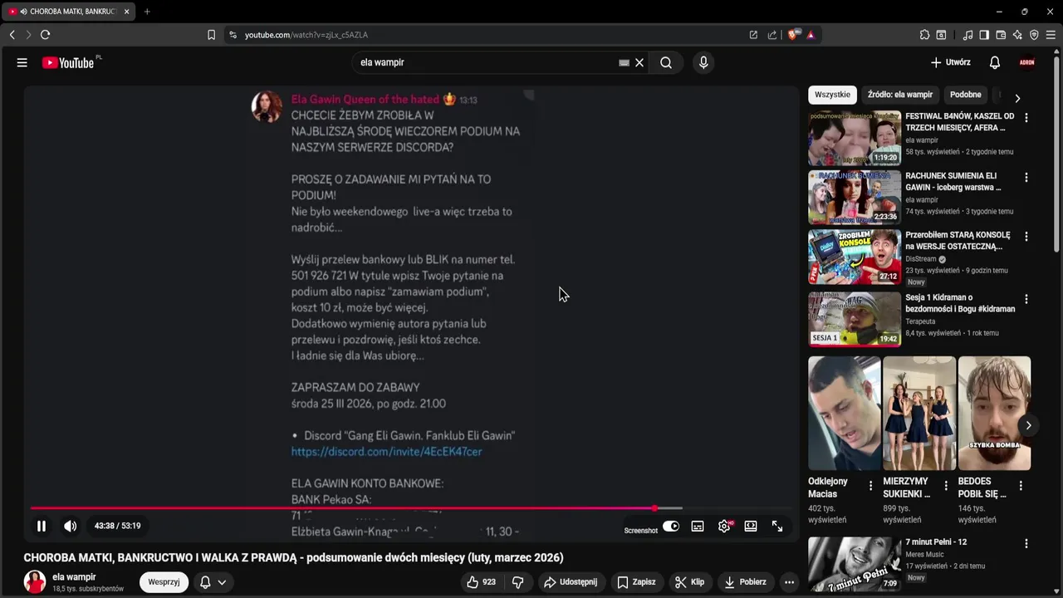This screenshot has height=598, width=1063.
Task: Mute the video volume
Action: coord(71,526)
